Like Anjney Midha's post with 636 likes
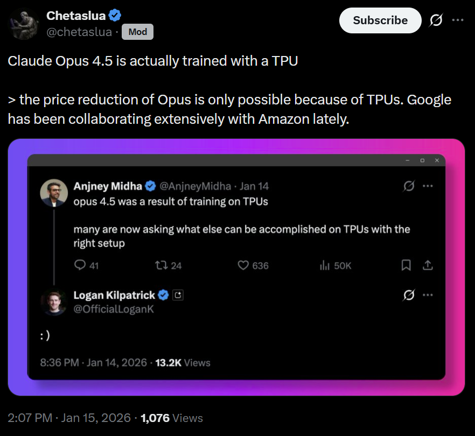475x436 pixels. [x=243, y=265]
